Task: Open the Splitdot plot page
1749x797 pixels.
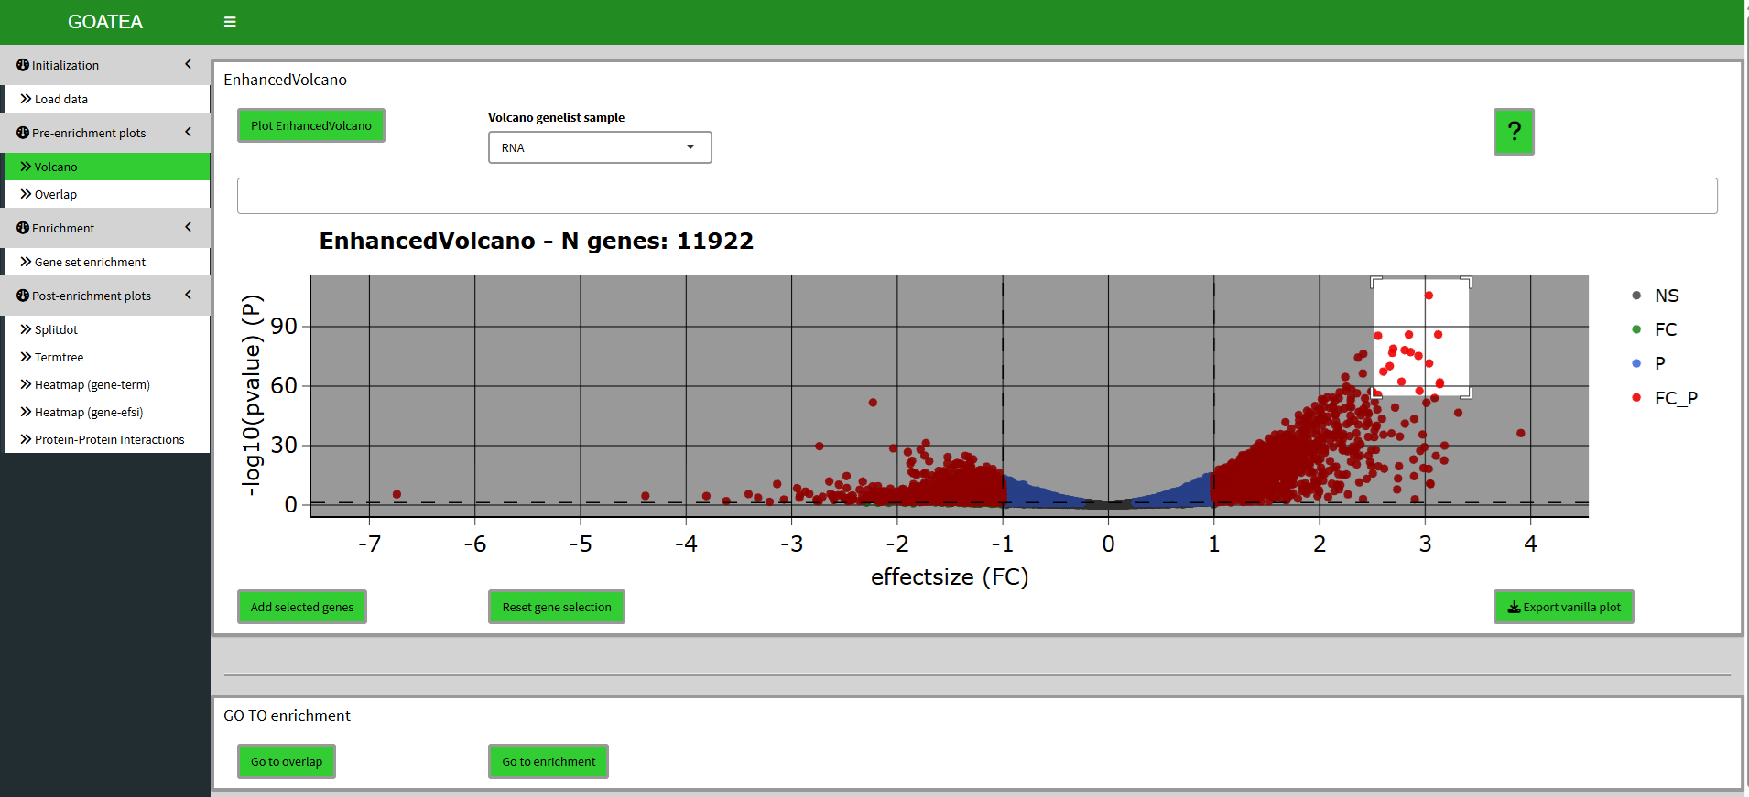Action: click(x=56, y=329)
